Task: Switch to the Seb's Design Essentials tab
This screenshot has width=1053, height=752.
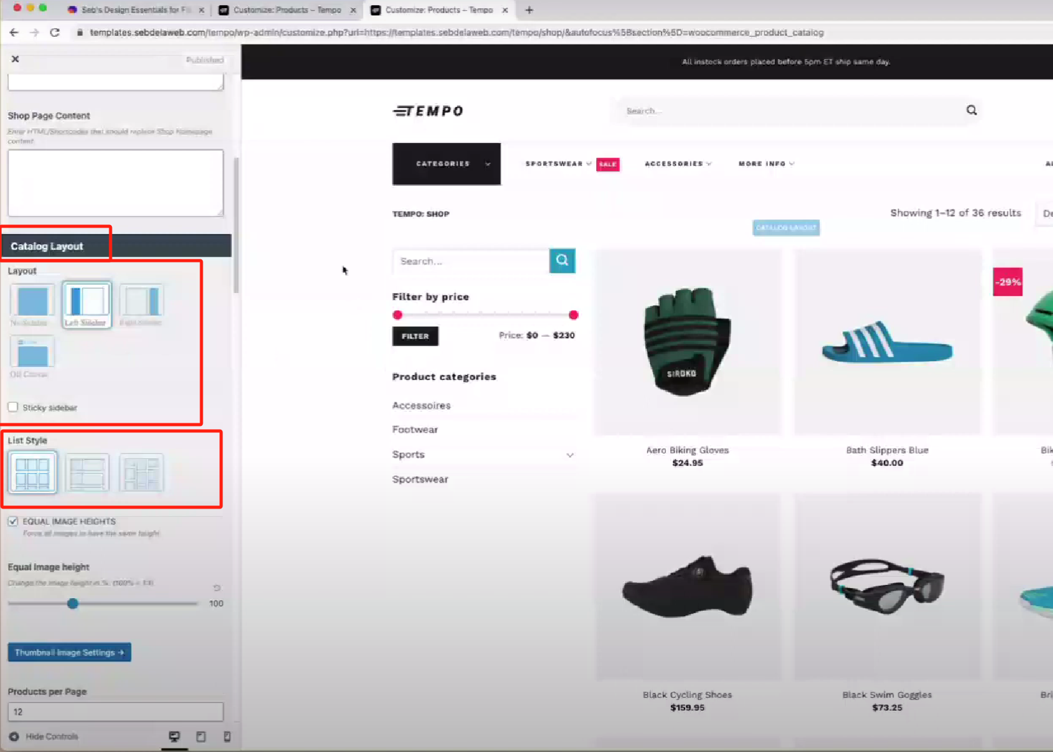Action: [x=133, y=10]
